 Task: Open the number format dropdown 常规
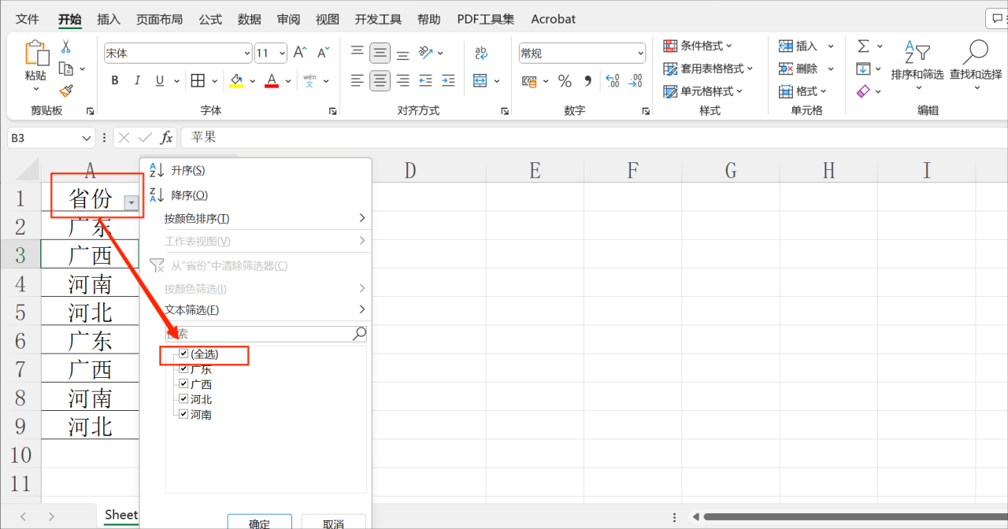coord(639,54)
